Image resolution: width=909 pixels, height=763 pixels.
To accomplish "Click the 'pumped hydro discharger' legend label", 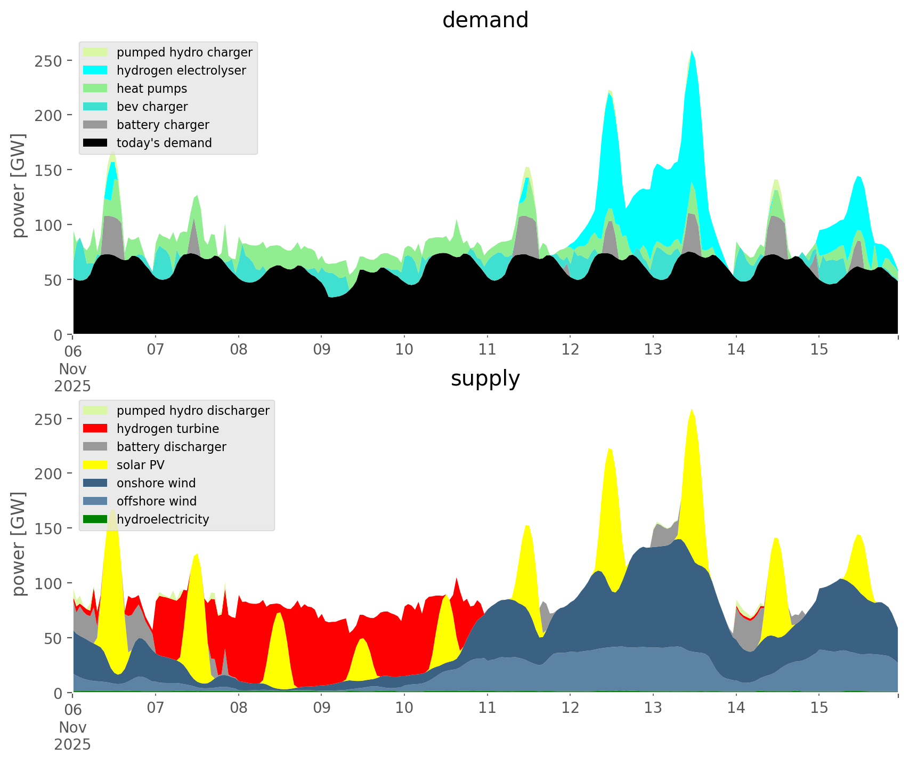I will coord(193,411).
